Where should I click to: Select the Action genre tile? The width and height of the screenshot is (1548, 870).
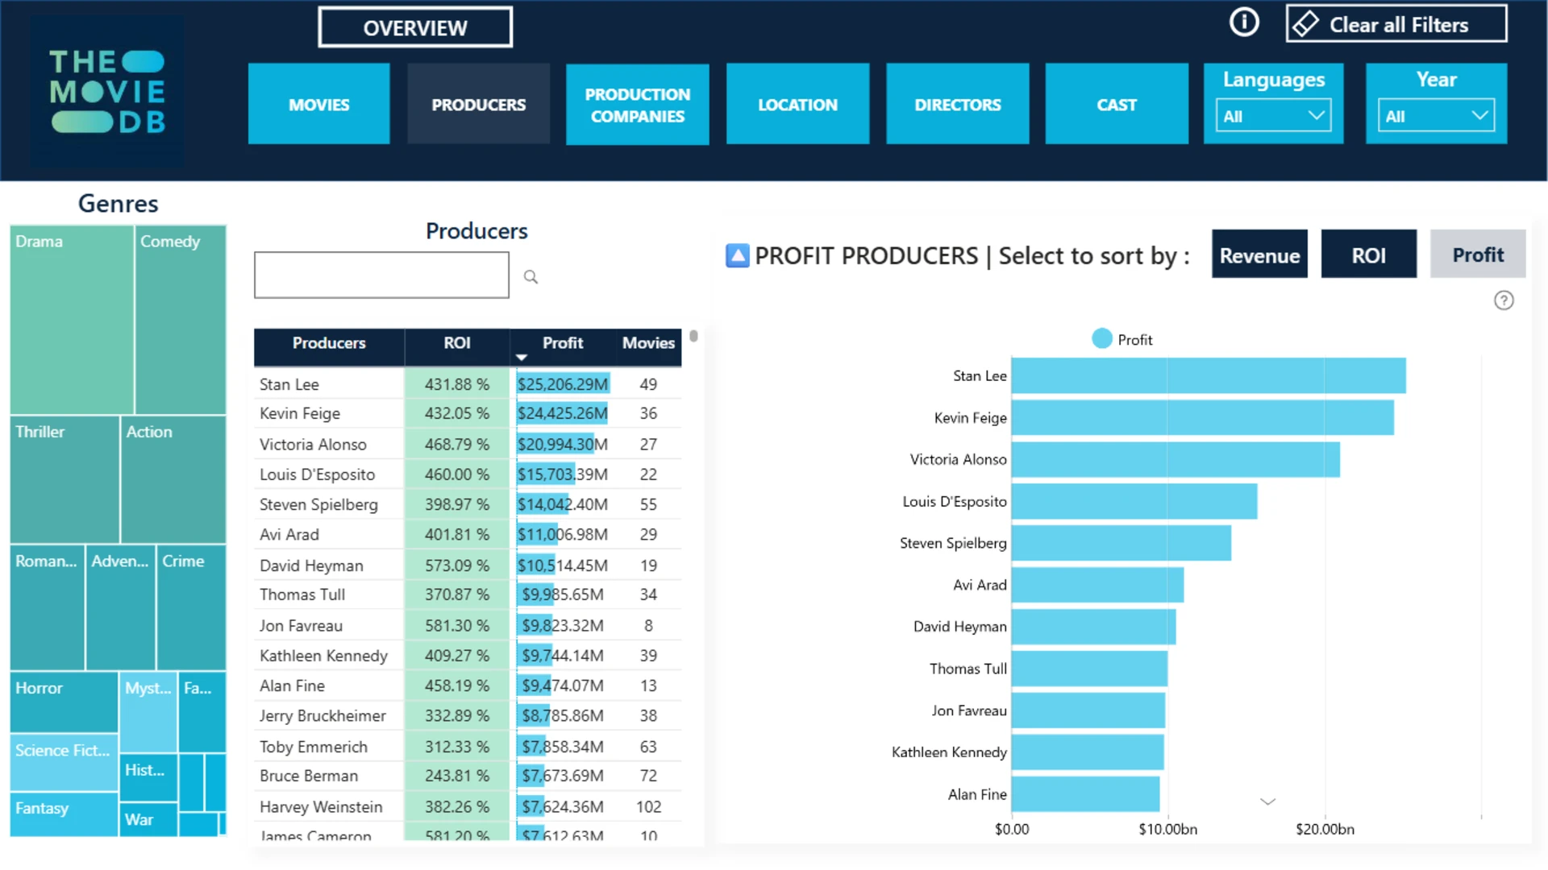click(x=173, y=479)
